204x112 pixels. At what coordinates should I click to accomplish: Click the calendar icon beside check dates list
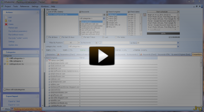pyautogui.click(x=145, y=15)
